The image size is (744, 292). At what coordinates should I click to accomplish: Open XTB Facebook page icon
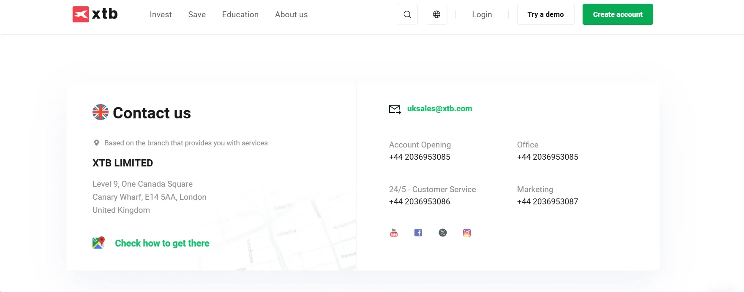pos(418,233)
